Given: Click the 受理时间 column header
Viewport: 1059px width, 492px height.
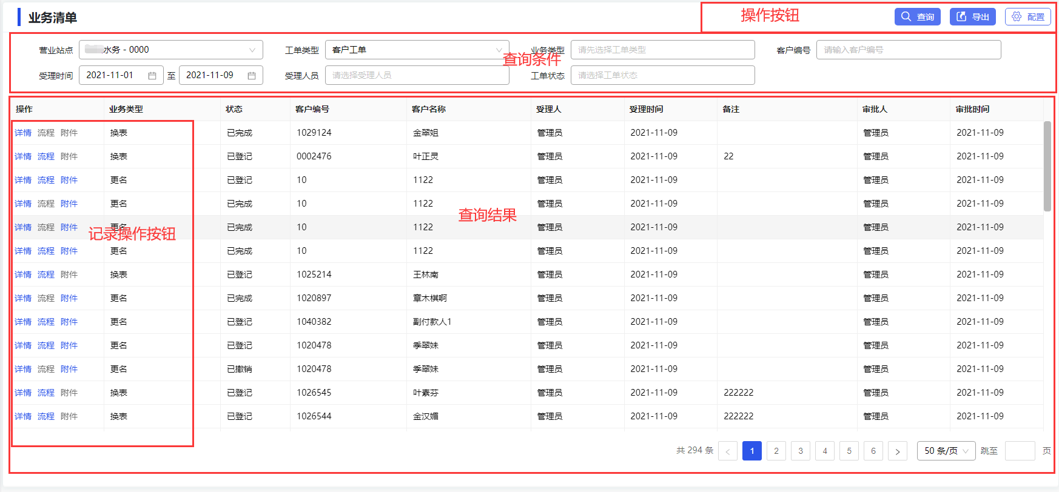Looking at the screenshot, I should (x=647, y=109).
